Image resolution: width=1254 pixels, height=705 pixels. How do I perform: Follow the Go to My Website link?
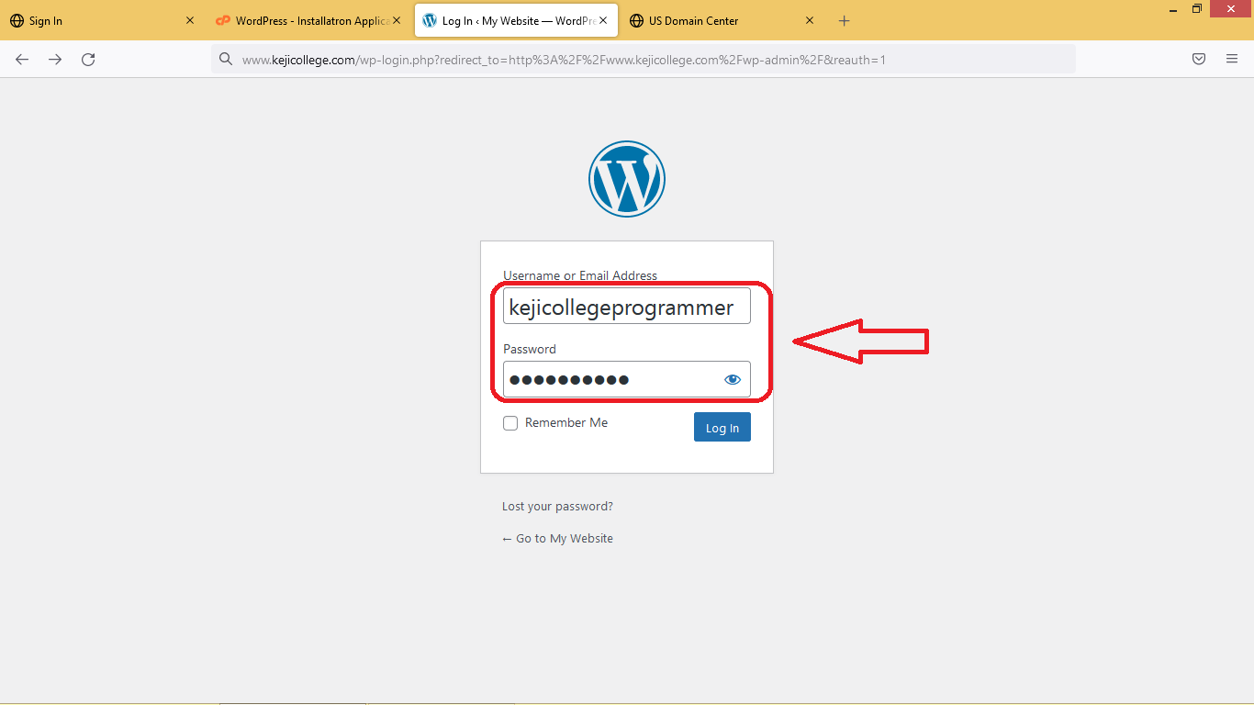click(557, 539)
